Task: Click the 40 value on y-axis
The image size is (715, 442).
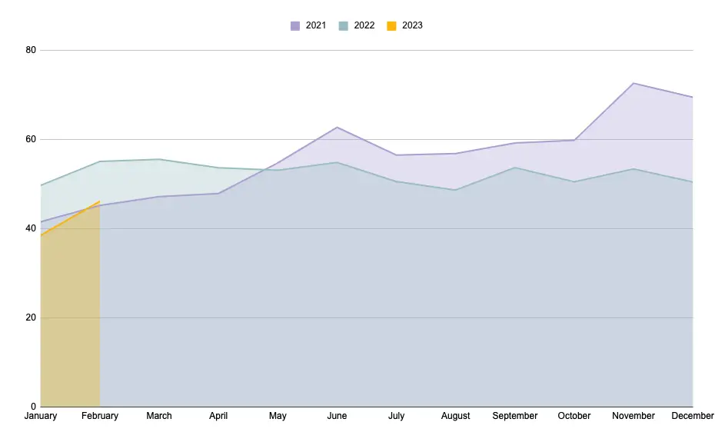Action: click(x=31, y=228)
